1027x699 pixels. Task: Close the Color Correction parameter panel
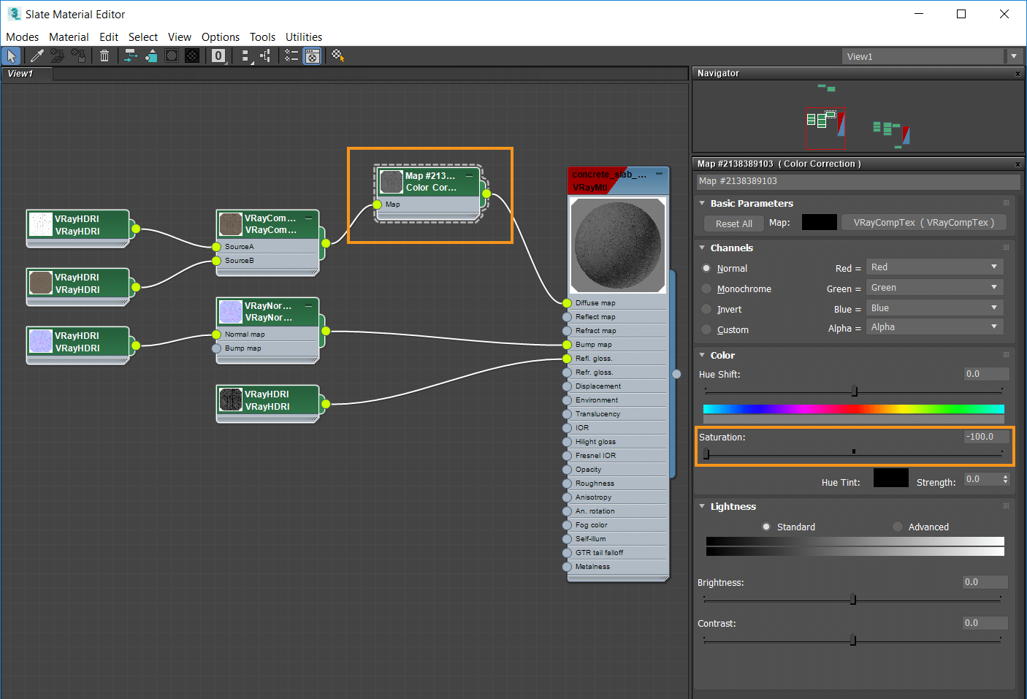[1018, 164]
